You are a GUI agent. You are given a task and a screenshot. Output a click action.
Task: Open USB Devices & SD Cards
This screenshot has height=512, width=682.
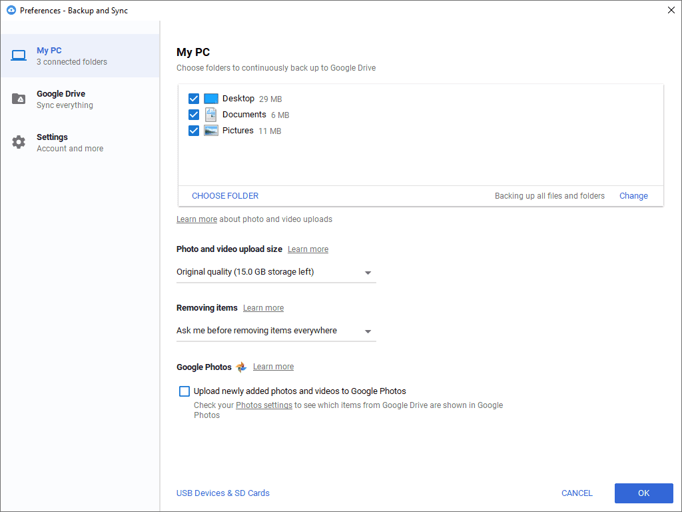(222, 493)
